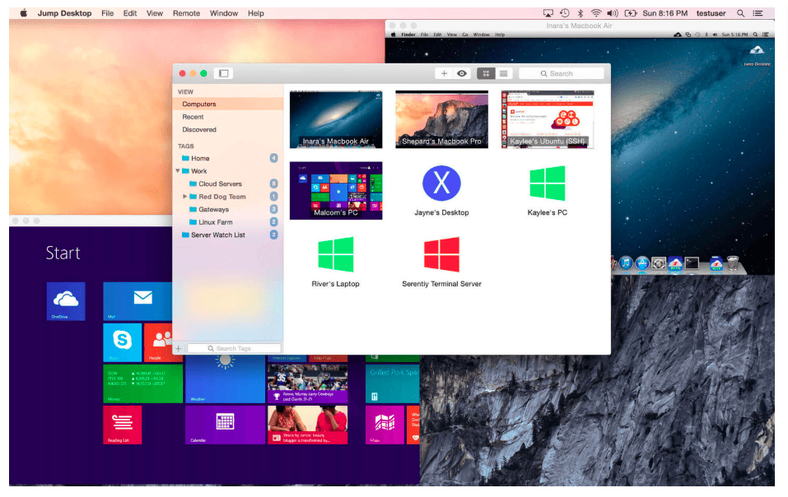The width and height of the screenshot is (788, 497).
Task: Open the Help menu
Action: (256, 13)
